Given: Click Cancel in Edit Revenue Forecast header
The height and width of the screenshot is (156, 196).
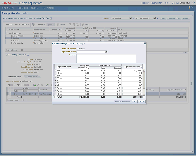Looking at the screenshot, I should coord(186,18).
